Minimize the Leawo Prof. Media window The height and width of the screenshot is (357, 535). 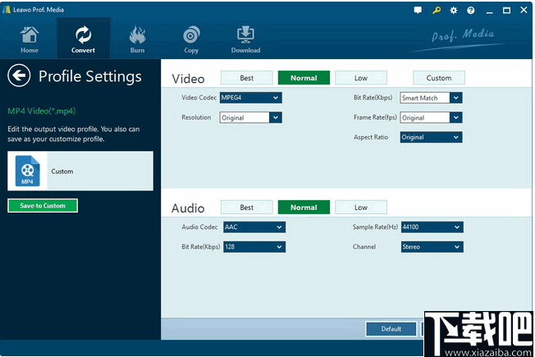coord(490,11)
